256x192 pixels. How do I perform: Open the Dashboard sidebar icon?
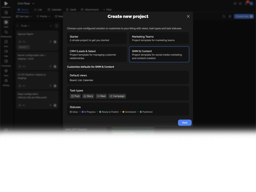pyautogui.click(x=6, y=13)
